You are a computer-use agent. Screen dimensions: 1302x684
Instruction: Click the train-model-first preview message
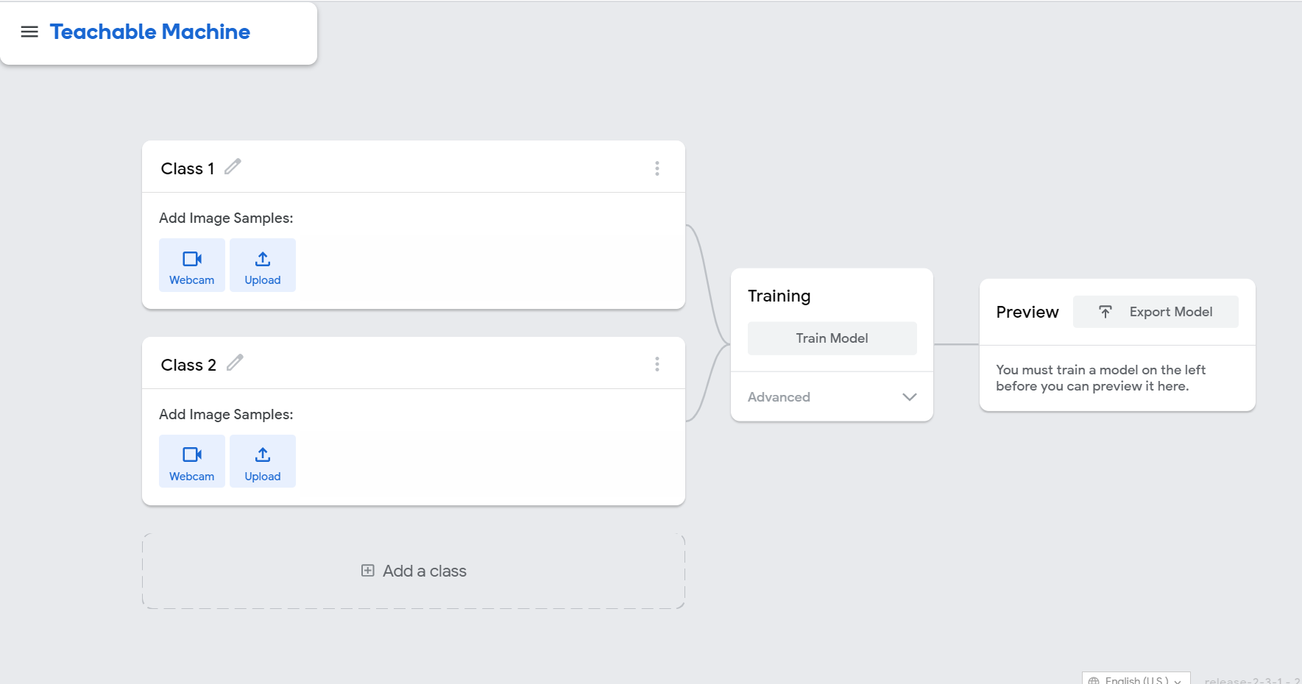[x=1100, y=378]
